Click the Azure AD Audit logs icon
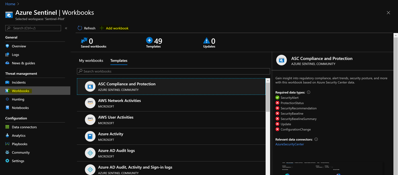Screen dimensions: 398x175 90,153
